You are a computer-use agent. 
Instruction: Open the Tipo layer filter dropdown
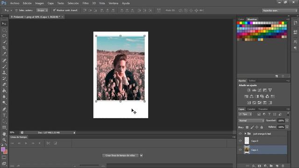[245, 114]
